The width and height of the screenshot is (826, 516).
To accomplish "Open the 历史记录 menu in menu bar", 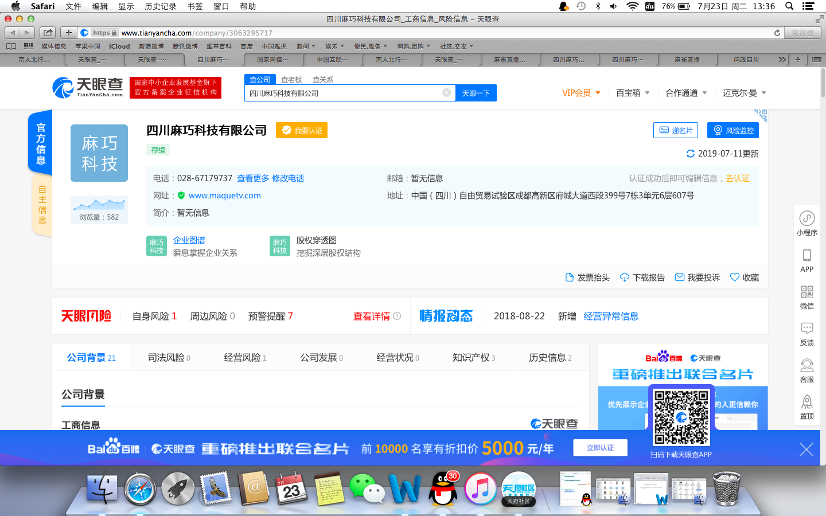I will [x=161, y=6].
